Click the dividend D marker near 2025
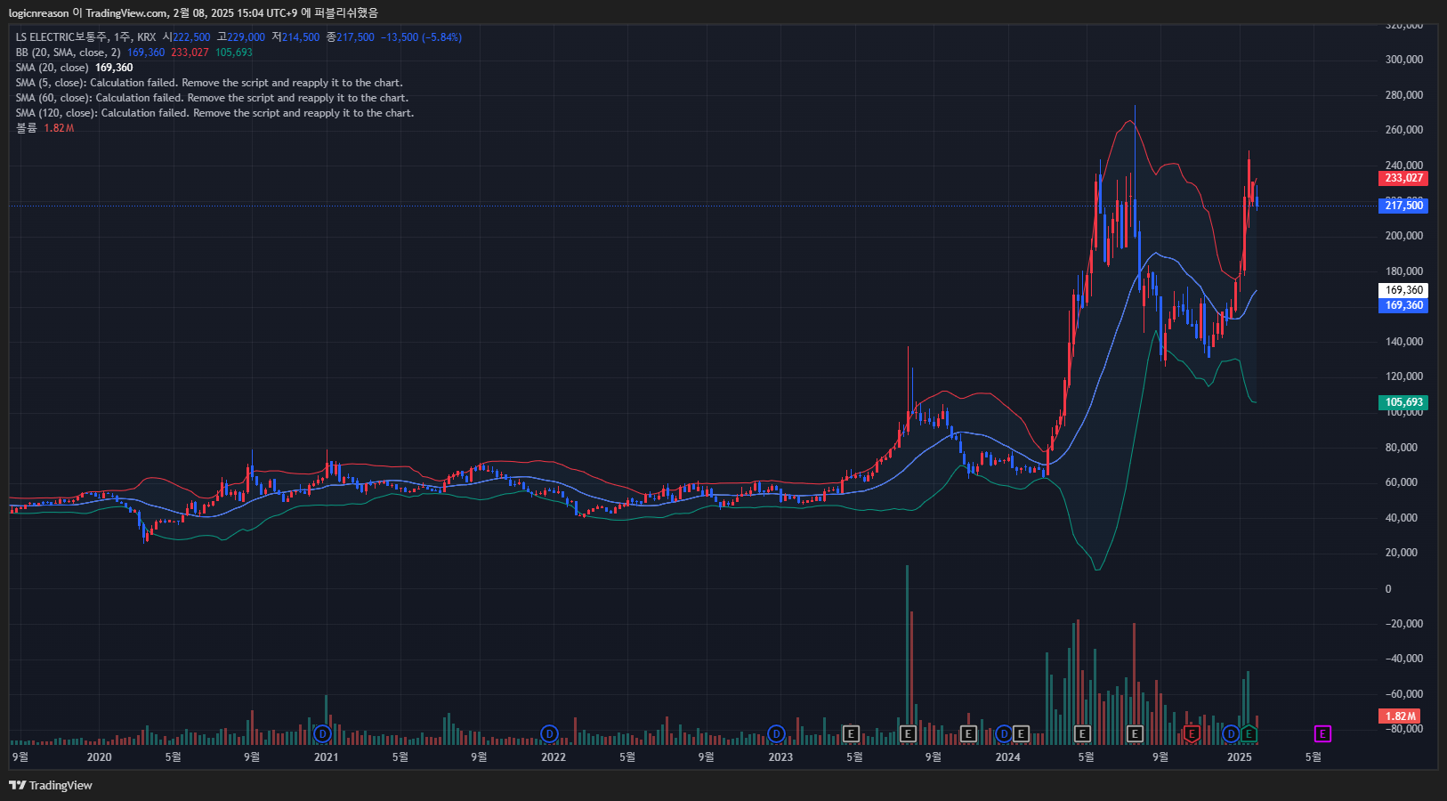The image size is (1447, 801). (1231, 734)
